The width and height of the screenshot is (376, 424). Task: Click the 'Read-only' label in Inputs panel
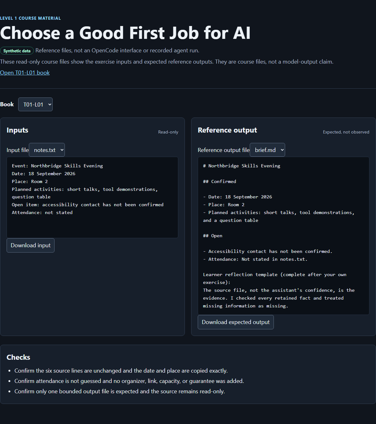coord(168,132)
